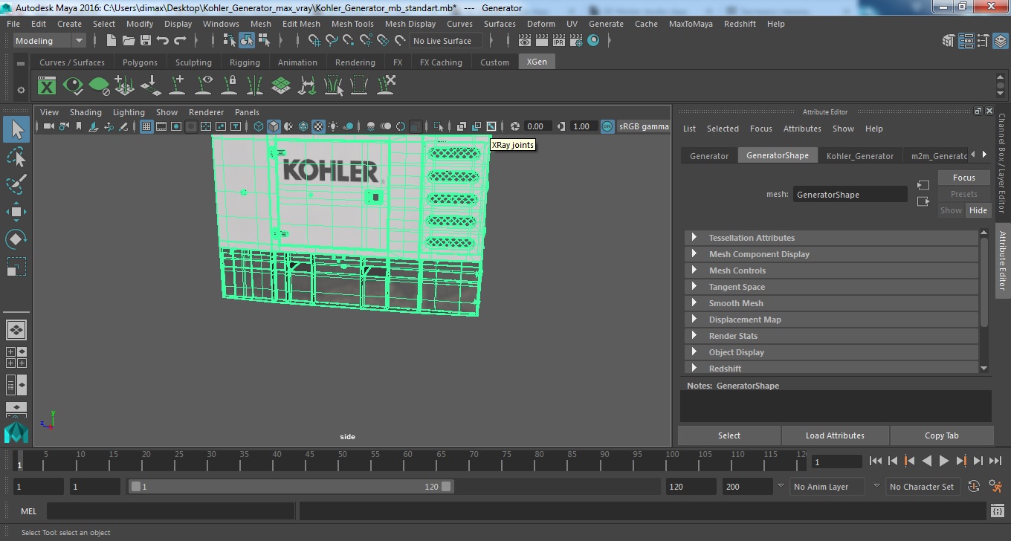Screen dimensions: 1011x541
Task: Select the Lasso tool in toolbox
Action: [x=16, y=157]
